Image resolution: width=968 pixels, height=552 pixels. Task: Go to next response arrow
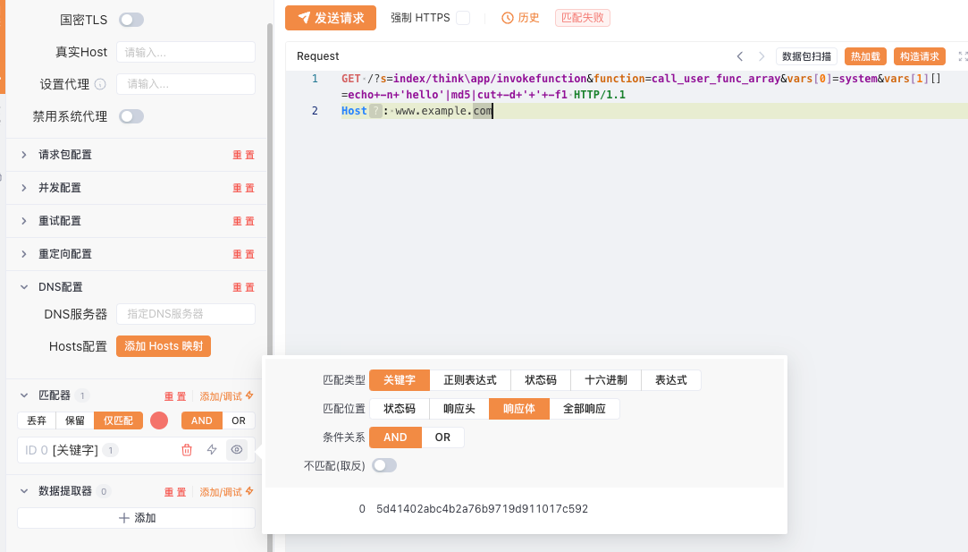tap(762, 56)
